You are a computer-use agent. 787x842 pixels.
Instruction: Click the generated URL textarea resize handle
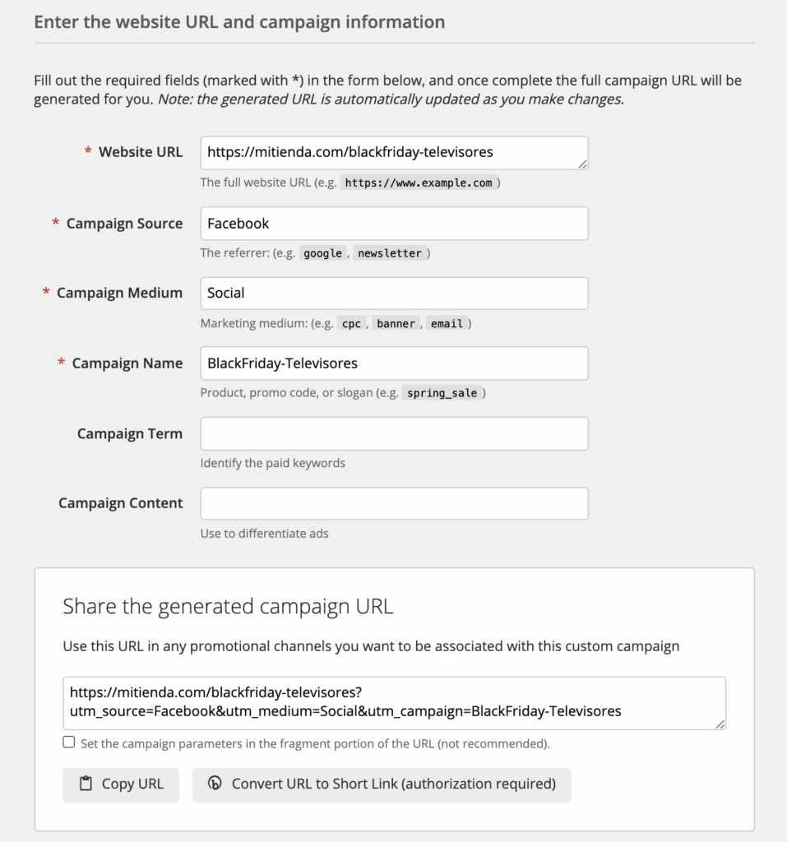[720, 724]
